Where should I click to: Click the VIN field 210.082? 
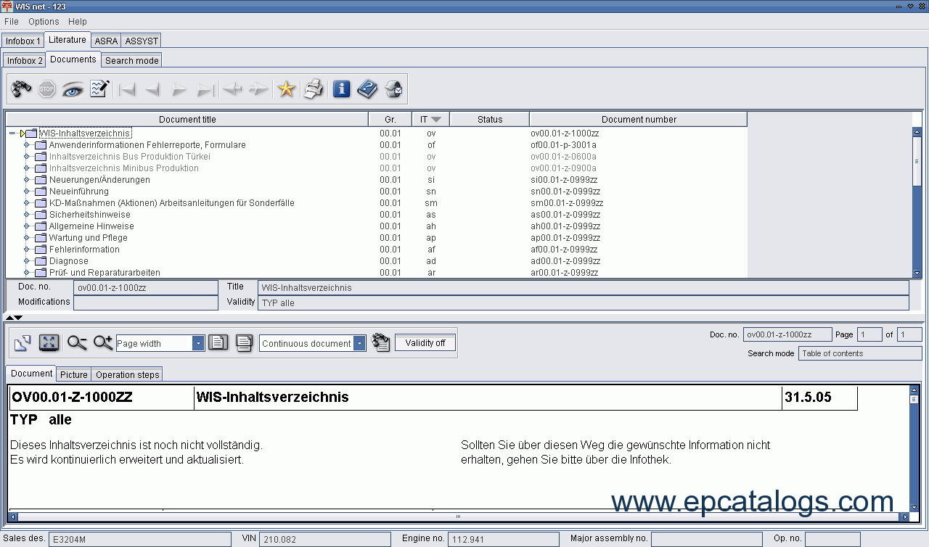[326, 539]
